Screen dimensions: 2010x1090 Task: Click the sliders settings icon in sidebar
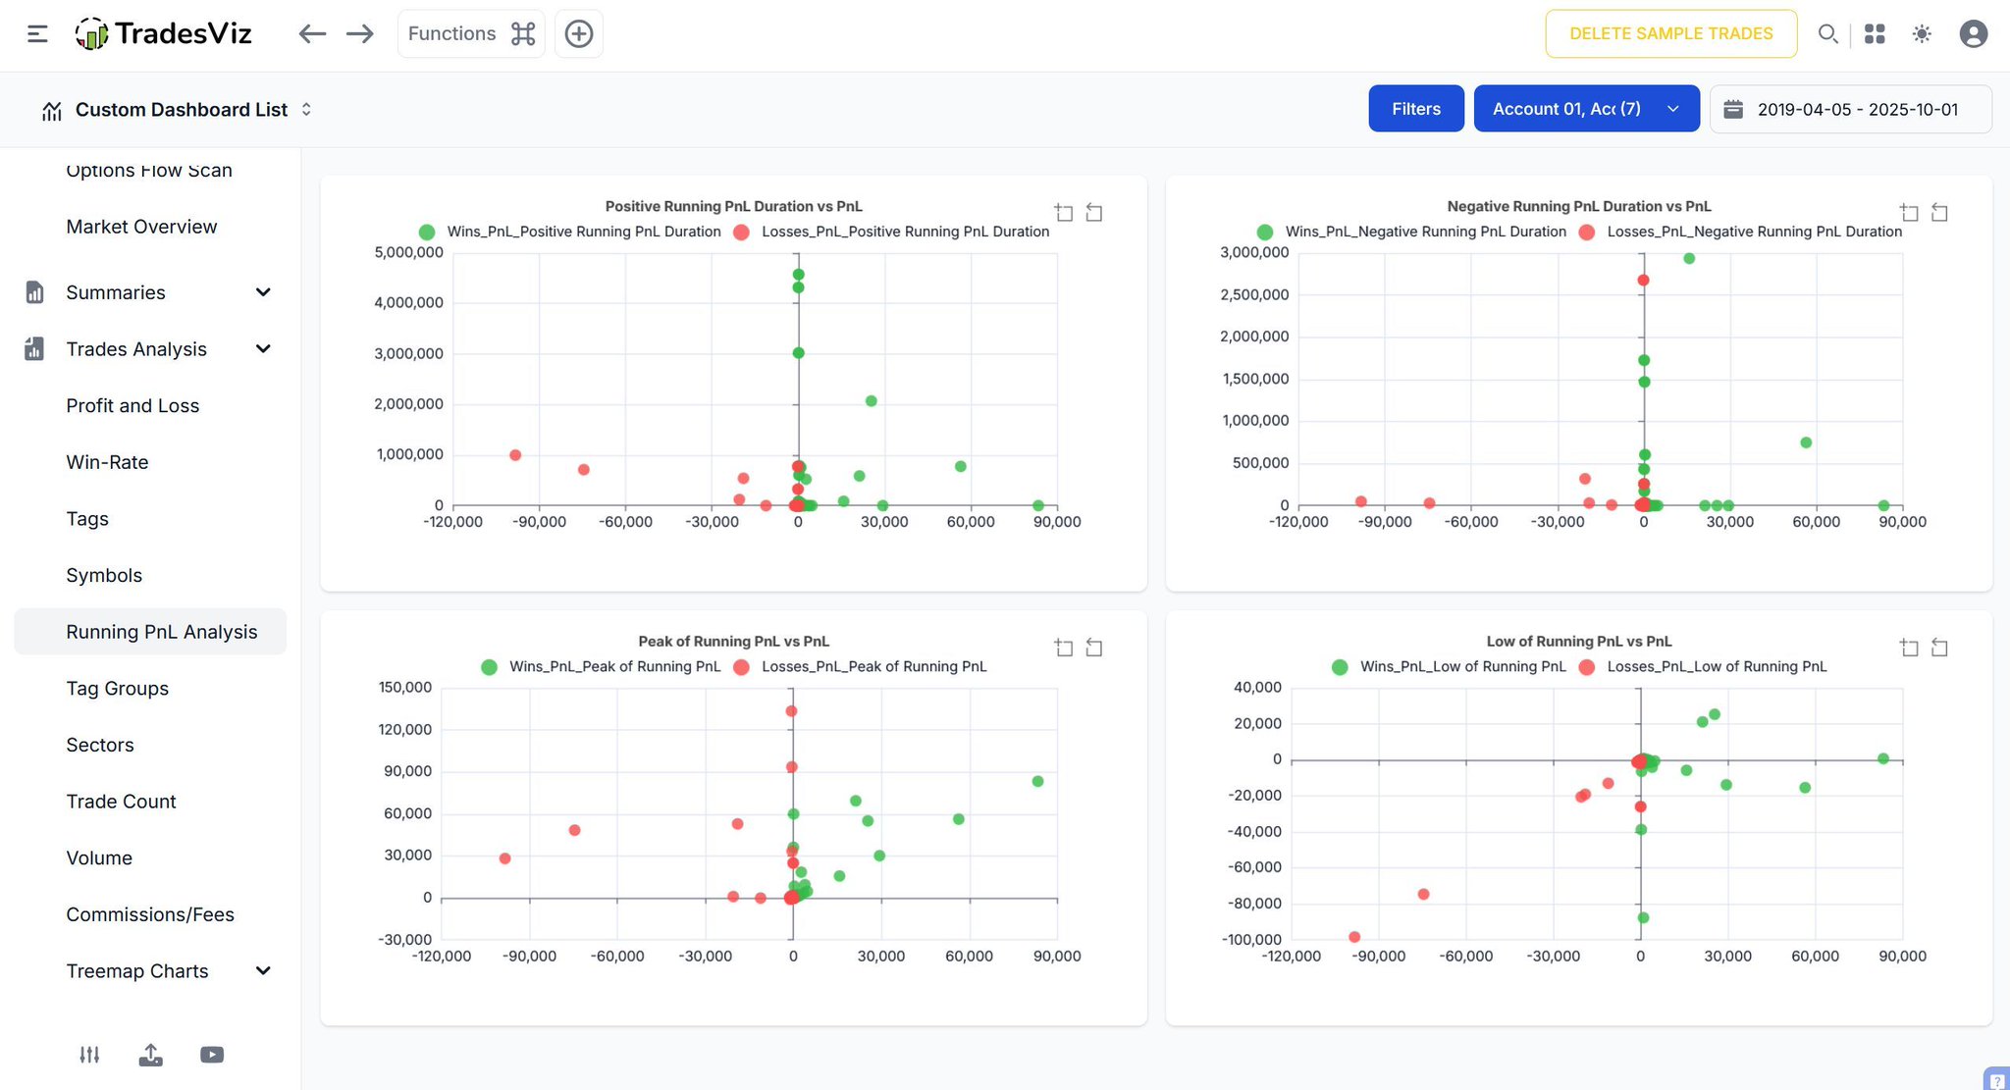coord(89,1055)
